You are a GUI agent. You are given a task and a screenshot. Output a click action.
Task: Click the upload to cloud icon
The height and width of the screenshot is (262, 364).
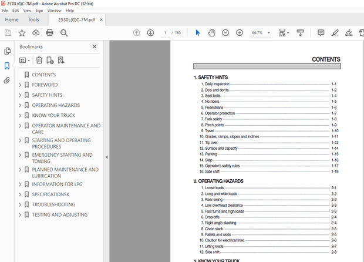[36, 33]
